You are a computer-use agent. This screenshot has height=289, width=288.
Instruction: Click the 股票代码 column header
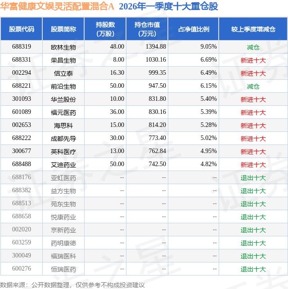click(22, 29)
